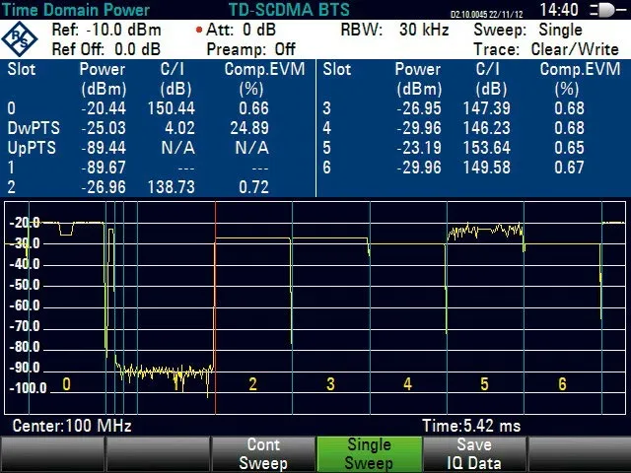This screenshot has width=631, height=473.
Task: Click the Rohde & Schwarz logo icon
Action: [x=20, y=39]
